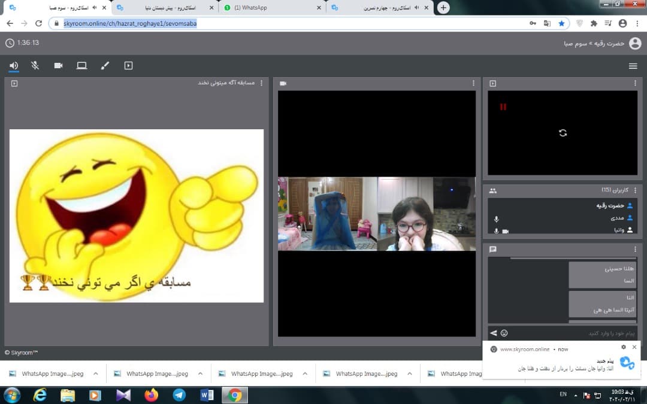Click the media player icon in toolbar
This screenshot has width=647, height=404.
coord(128,66)
